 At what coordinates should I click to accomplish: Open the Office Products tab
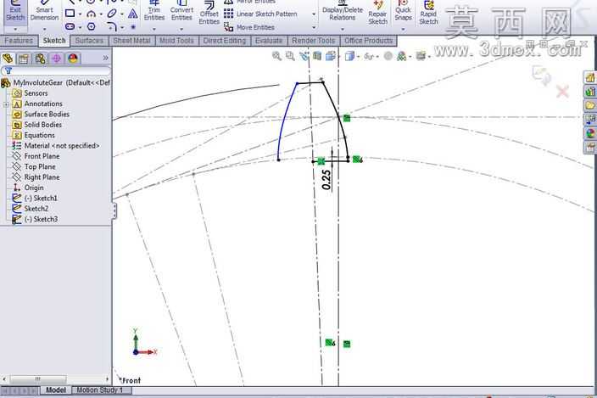(x=368, y=41)
